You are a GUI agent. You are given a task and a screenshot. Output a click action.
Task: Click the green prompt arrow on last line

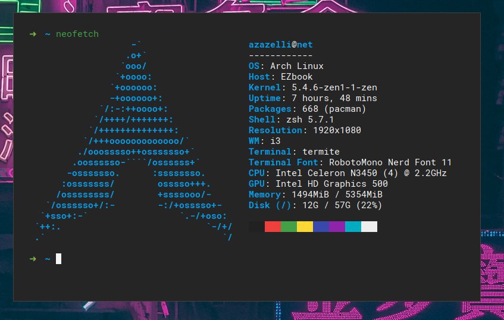point(33,259)
